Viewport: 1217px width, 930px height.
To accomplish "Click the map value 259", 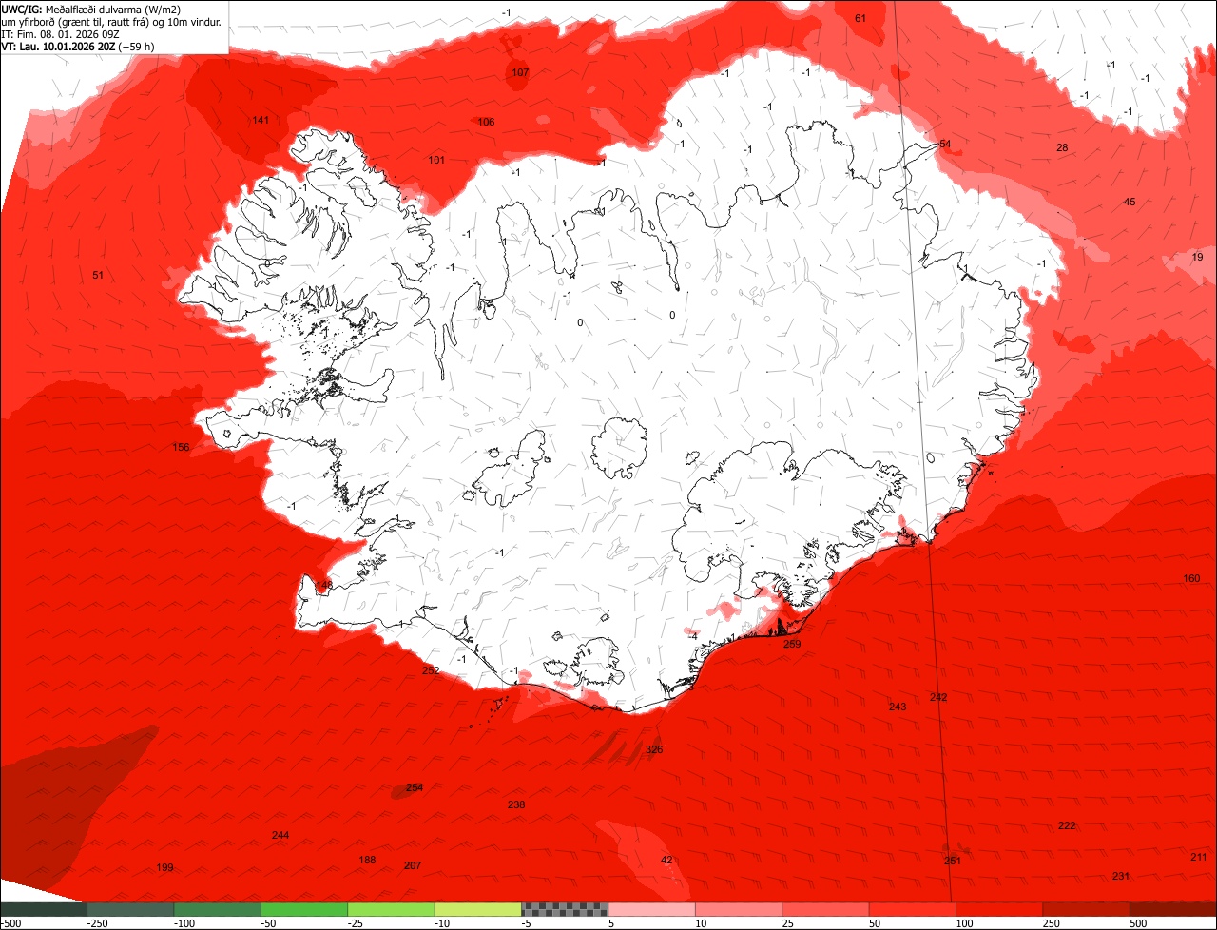I will pyautogui.click(x=792, y=644).
